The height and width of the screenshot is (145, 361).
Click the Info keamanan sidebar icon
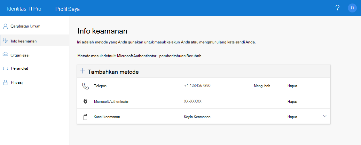pyautogui.click(x=5, y=41)
